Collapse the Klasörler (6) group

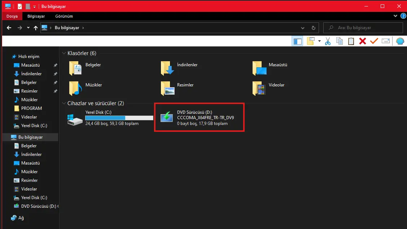tap(64, 53)
